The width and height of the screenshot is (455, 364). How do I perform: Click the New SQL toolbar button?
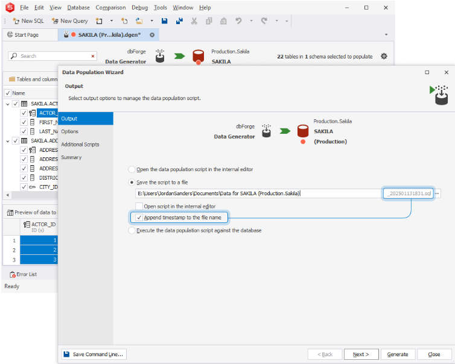click(28, 21)
